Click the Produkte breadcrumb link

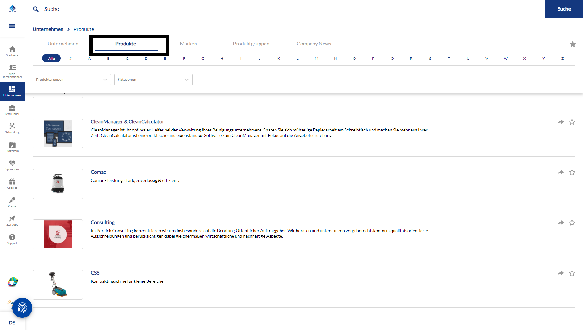pyautogui.click(x=84, y=29)
